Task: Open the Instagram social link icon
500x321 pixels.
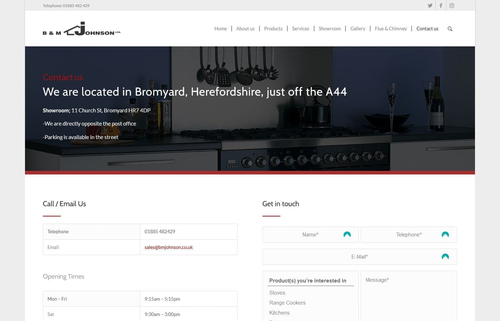Action: click(452, 5)
